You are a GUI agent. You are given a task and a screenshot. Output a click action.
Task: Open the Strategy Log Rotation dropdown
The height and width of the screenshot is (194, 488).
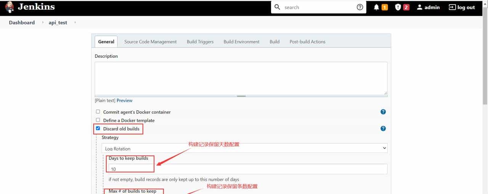pos(244,148)
